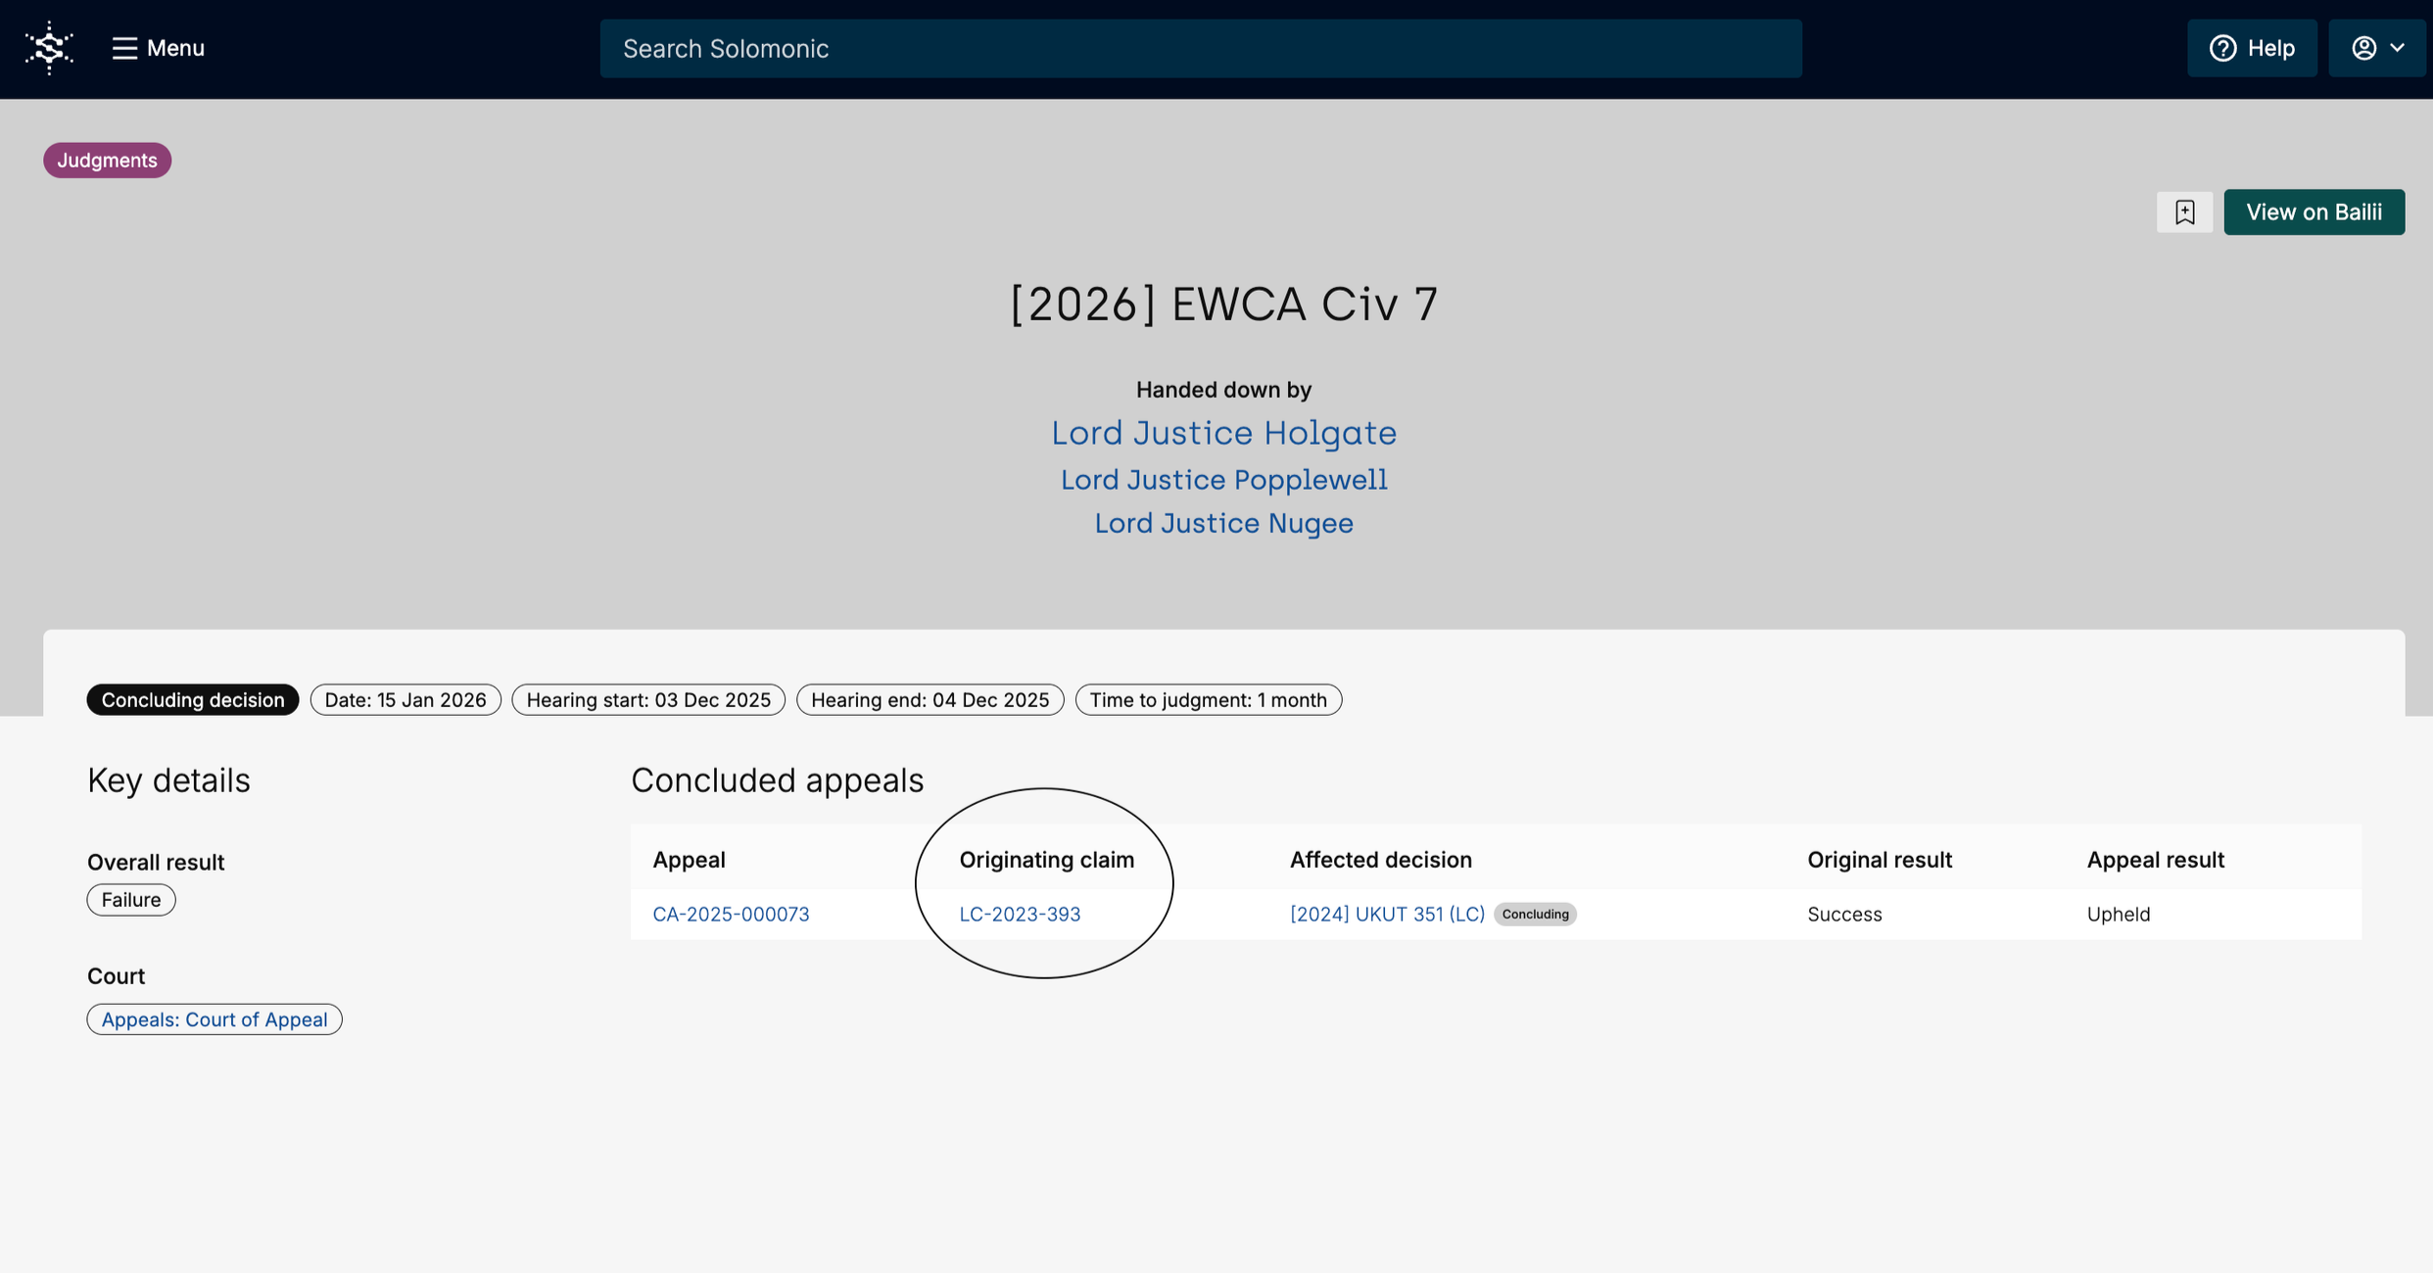Click the Failure result chip
Viewport: 2433px width, 1273px height.
(x=131, y=900)
